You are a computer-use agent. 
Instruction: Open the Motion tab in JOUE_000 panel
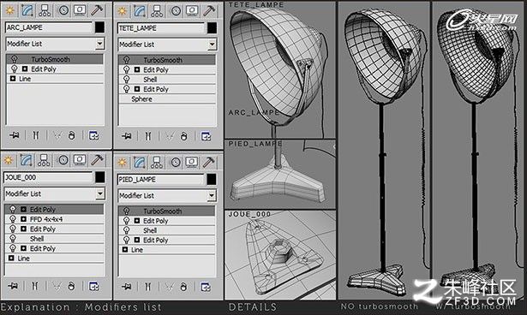pos(63,160)
